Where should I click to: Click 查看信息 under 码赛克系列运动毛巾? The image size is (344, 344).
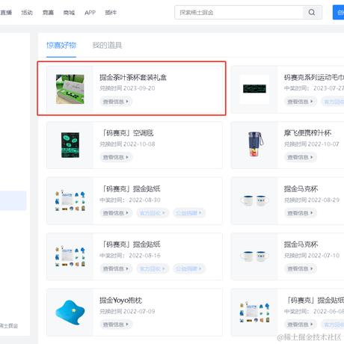[301, 102]
